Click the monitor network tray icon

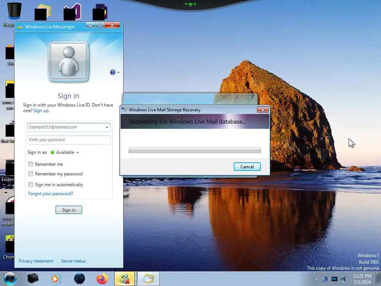point(334,279)
